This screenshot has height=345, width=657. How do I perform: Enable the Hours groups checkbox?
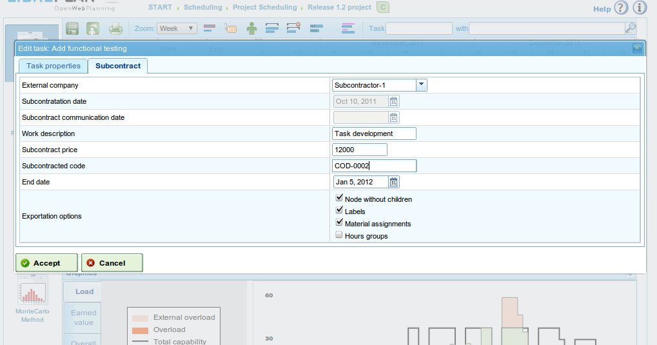click(x=338, y=235)
